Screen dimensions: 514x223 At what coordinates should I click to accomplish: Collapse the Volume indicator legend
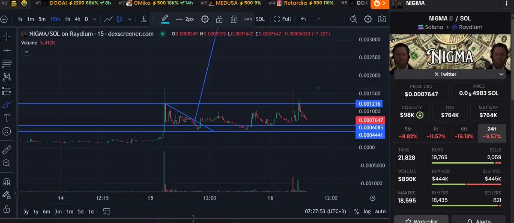(26, 52)
